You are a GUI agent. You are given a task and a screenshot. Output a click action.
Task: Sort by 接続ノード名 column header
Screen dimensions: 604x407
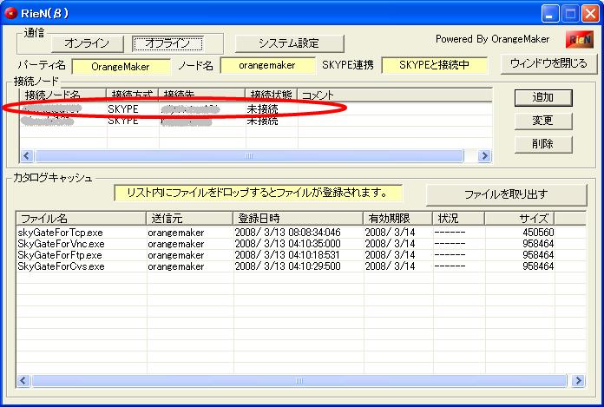(63, 95)
